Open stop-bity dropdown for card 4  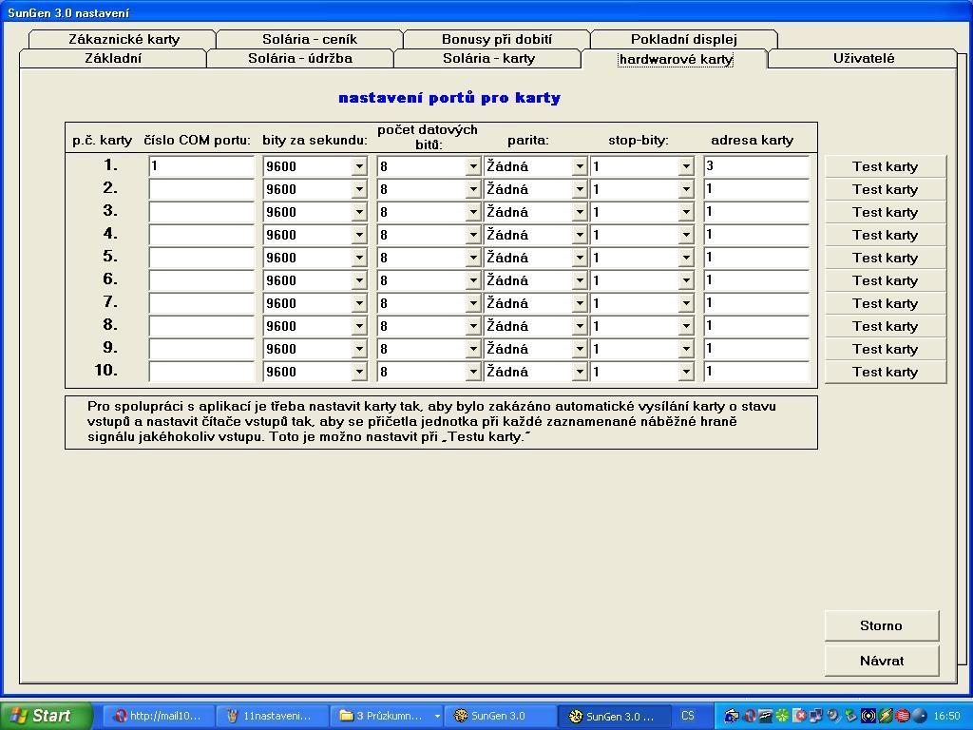tap(686, 235)
